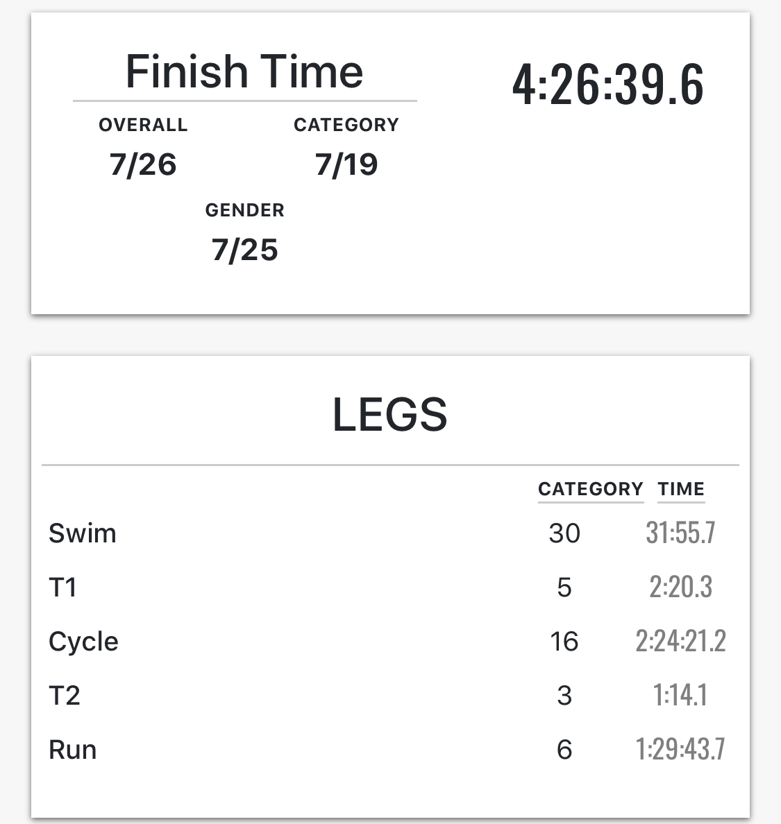This screenshot has height=824, width=781.
Task: Click the gender placement 7/25
Action: [244, 250]
